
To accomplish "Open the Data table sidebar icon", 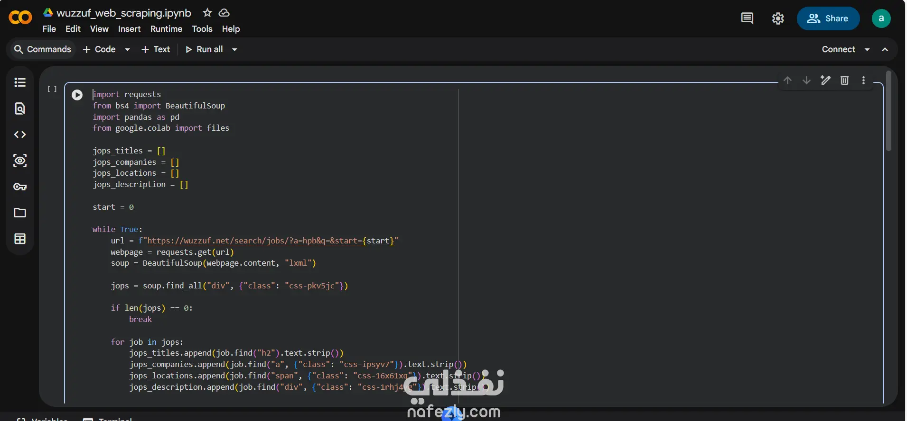I will click(20, 239).
